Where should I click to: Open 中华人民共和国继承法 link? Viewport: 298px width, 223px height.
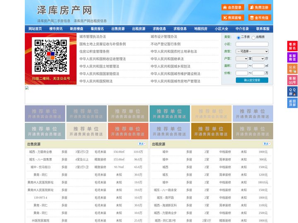click(167, 59)
